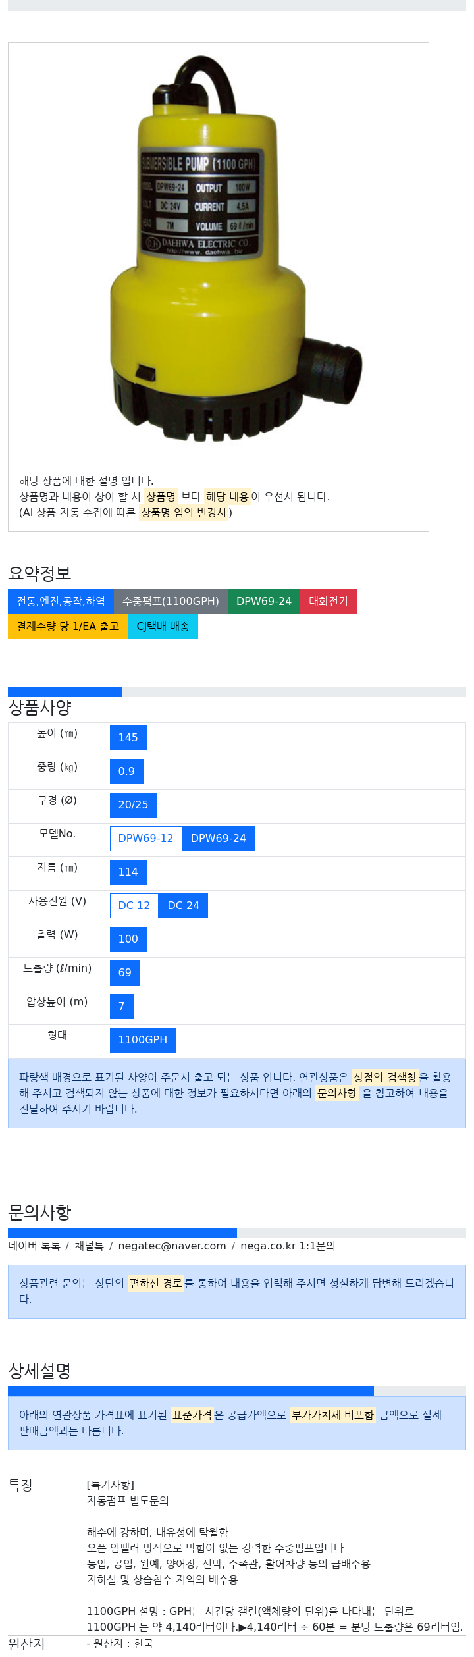Click the 100 output wattage button
This screenshot has width=474, height=1657.
click(128, 939)
